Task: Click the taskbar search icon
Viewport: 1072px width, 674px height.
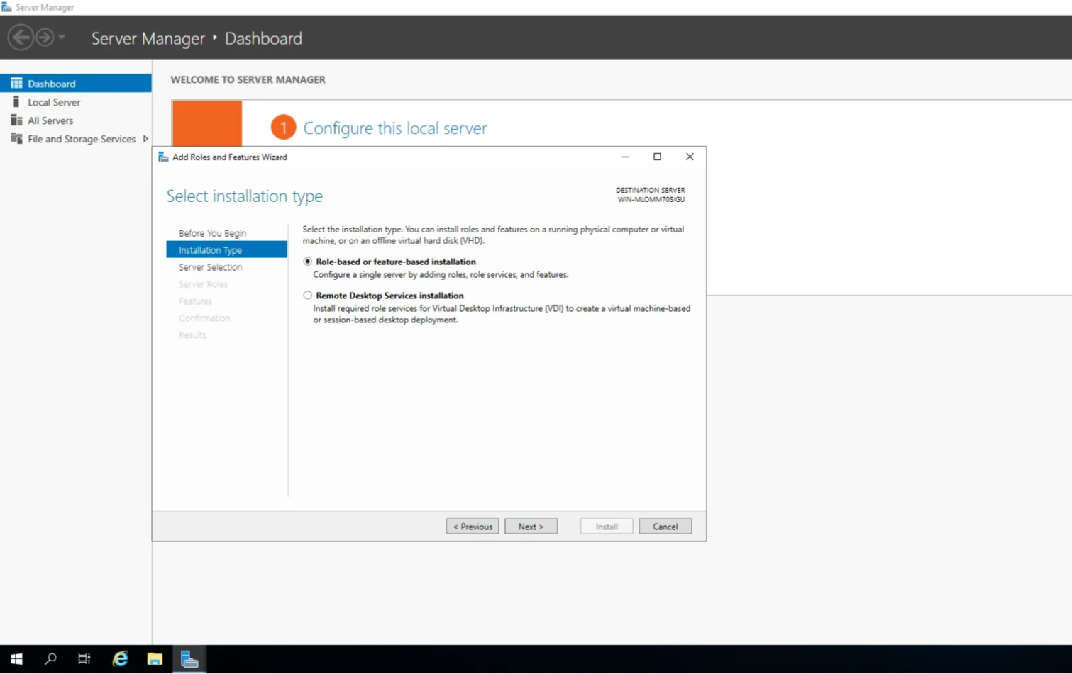Action: pyautogui.click(x=50, y=659)
